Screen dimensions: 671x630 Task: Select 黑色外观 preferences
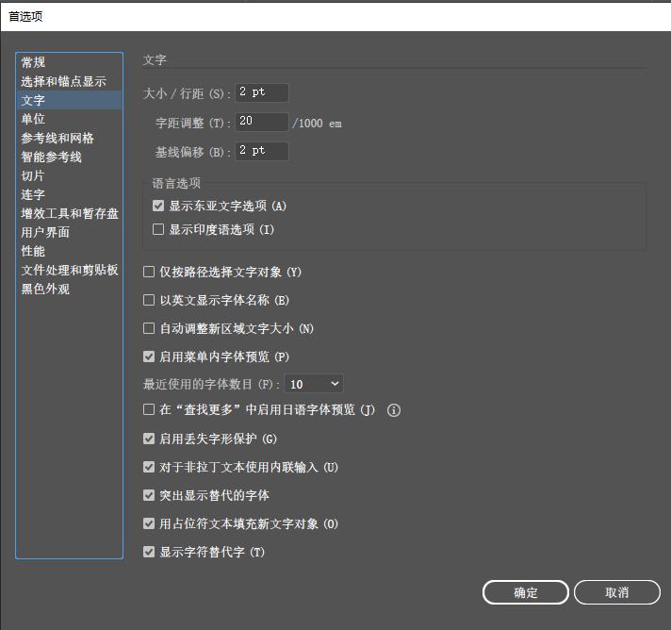[x=70, y=289]
